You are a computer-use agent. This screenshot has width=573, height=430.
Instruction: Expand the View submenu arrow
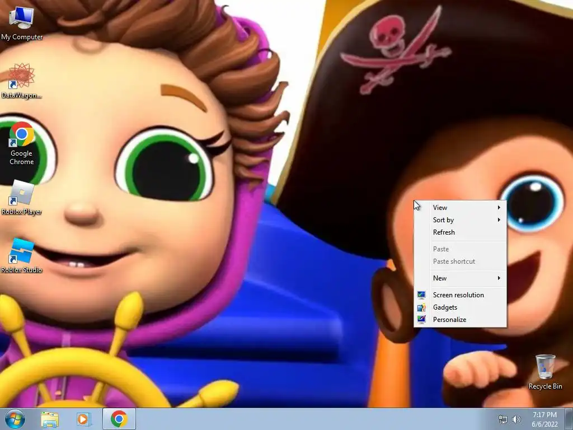[x=499, y=207]
